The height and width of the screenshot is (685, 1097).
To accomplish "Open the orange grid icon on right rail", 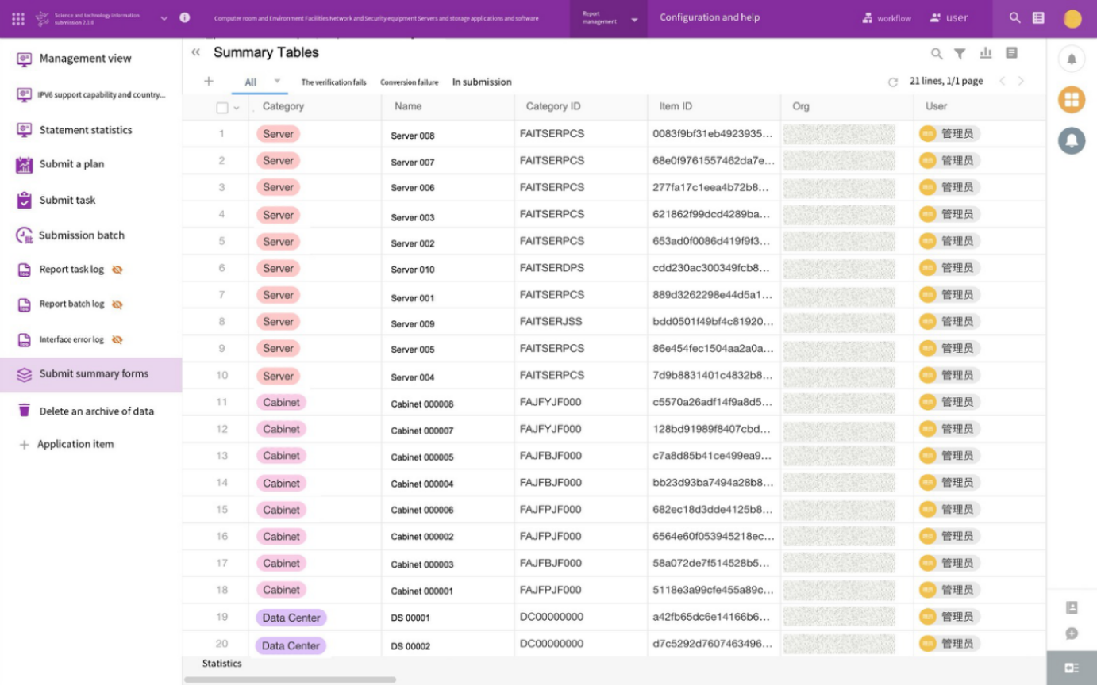I will pyautogui.click(x=1072, y=99).
